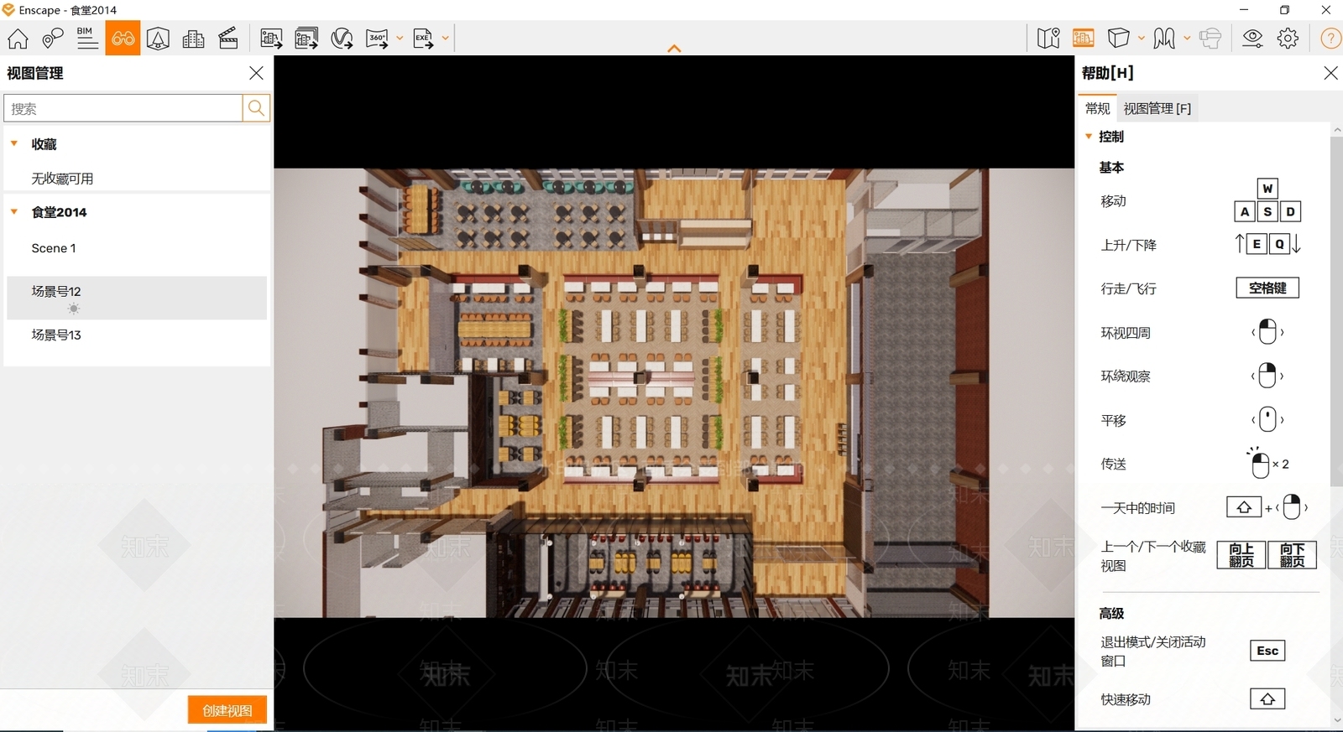
Task: Click the 360° panorama export icon
Action: 377,39
